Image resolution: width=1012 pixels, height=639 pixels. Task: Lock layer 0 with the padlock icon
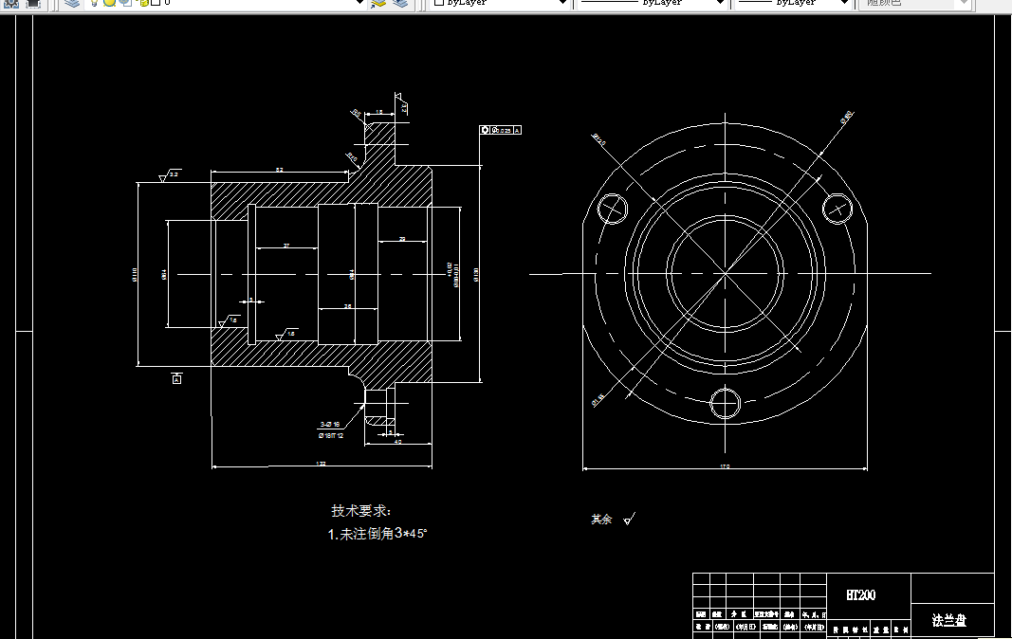[x=143, y=6]
